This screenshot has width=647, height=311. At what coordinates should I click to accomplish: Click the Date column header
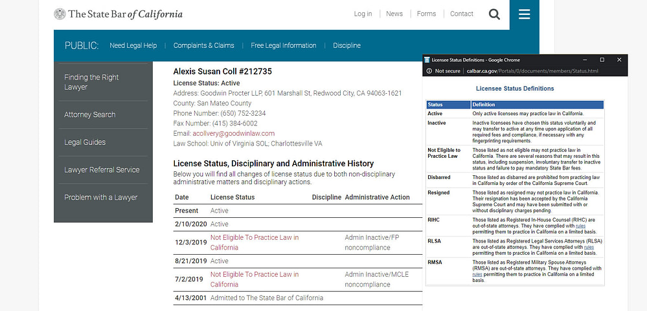tap(181, 197)
